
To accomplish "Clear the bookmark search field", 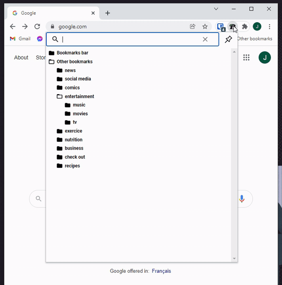I will point(205,39).
